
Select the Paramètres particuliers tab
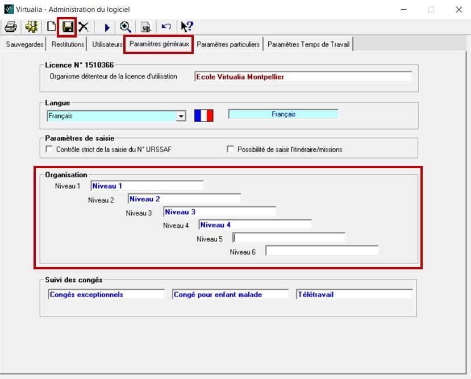pyautogui.click(x=228, y=44)
